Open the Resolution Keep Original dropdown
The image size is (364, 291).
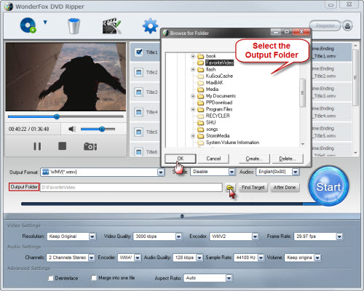[x=92, y=236]
